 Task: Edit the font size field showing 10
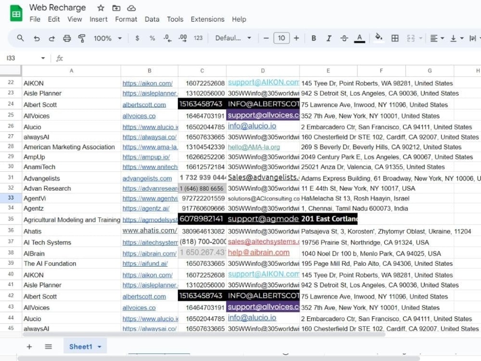tap(281, 38)
